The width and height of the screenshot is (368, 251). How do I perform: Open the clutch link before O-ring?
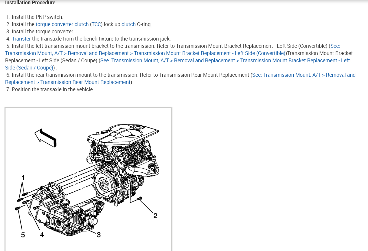coord(128,24)
